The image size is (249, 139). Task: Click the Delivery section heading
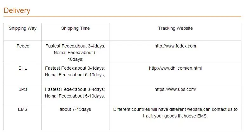(x=17, y=11)
